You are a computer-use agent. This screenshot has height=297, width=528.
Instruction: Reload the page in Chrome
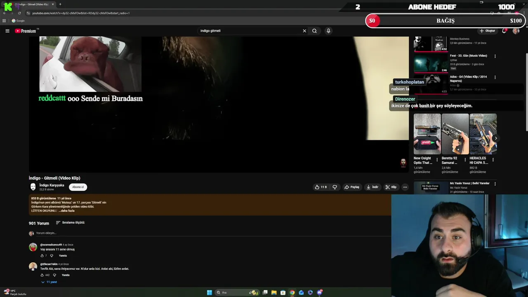click(19, 13)
